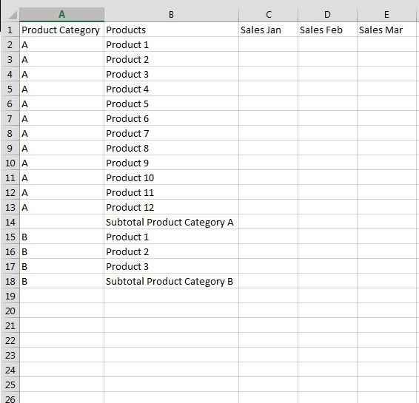Select row header 2
This screenshot has width=419, height=403.
(10, 44)
